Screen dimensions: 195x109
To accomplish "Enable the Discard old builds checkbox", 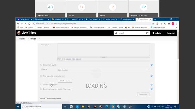I will 41,65.
